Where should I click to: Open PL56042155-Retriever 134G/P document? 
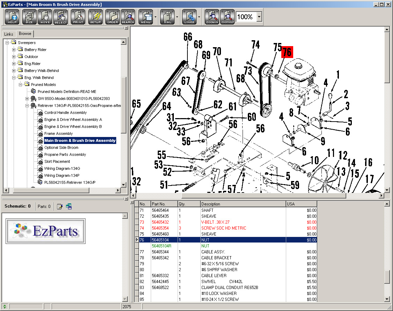pyautogui.click(x=70, y=182)
